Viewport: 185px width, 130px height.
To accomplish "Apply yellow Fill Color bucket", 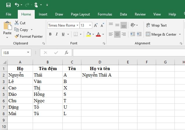I will [x=88, y=34].
